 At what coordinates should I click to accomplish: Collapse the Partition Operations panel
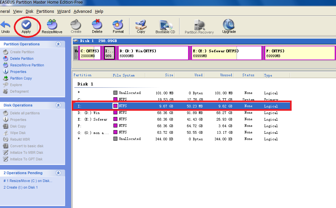(x=58, y=44)
